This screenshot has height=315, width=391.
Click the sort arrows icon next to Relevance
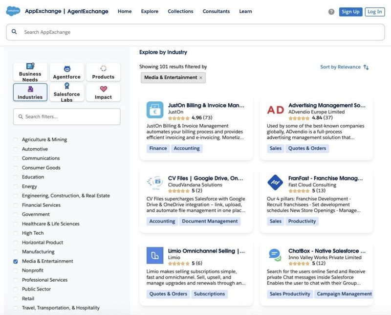(366, 67)
